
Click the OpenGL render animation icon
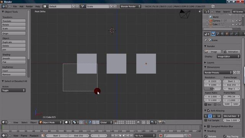pos(163,122)
